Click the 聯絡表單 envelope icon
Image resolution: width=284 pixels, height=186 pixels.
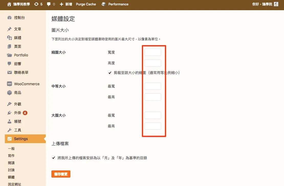click(9, 72)
